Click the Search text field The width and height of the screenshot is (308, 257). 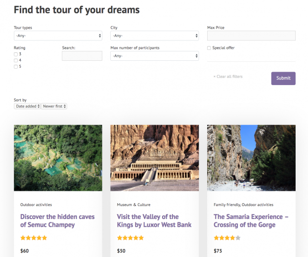point(82,56)
